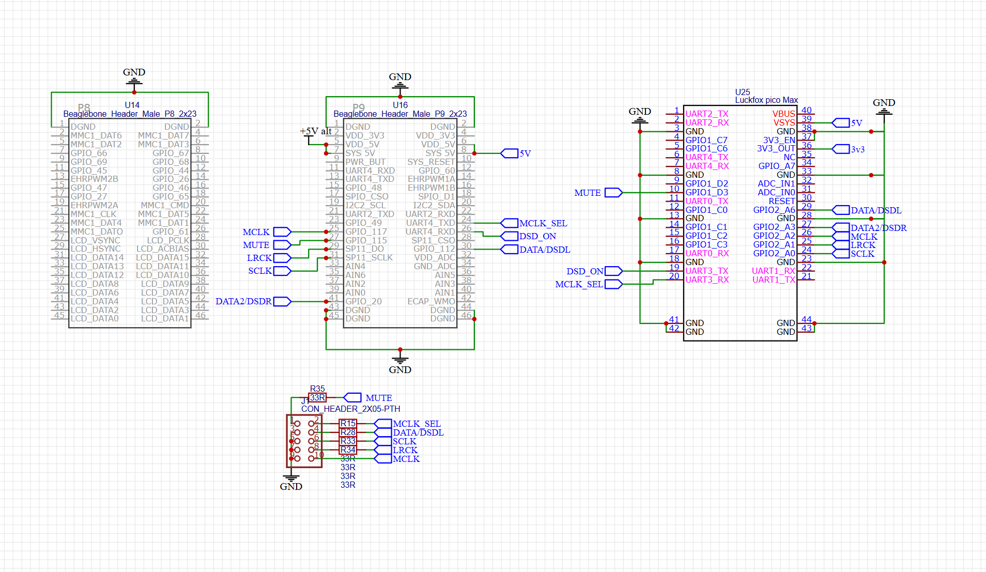The image size is (986, 572).
Task: Select the 3v3 net port beside U25
Action: coord(841,149)
